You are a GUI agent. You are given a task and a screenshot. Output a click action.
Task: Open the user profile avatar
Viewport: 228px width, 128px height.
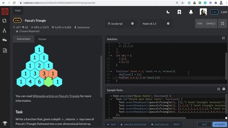[x=203, y=12]
